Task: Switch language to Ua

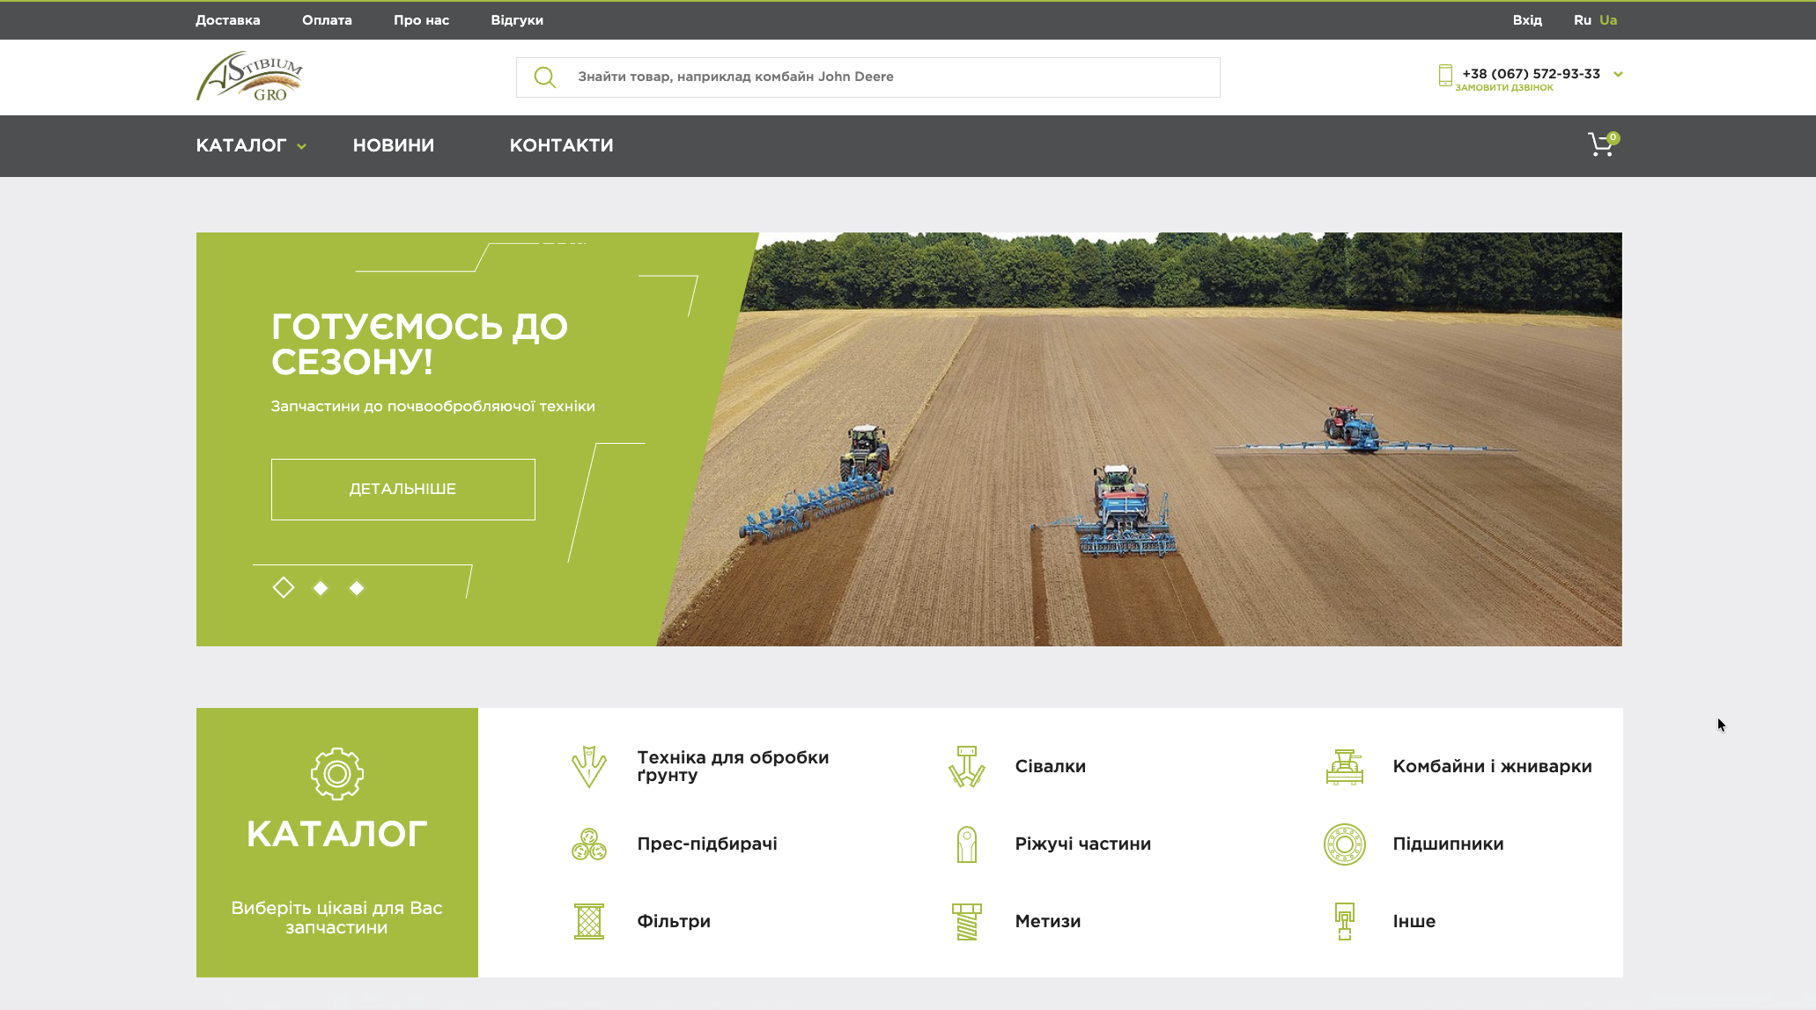Action: [1608, 20]
